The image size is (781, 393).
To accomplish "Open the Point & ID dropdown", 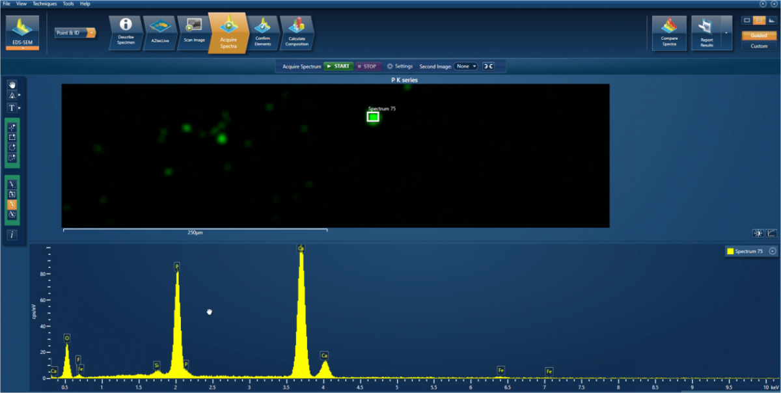I will (x=91, y=33).
